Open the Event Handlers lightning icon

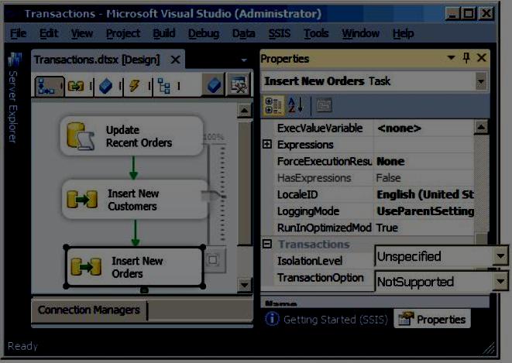tap(135, 86)
